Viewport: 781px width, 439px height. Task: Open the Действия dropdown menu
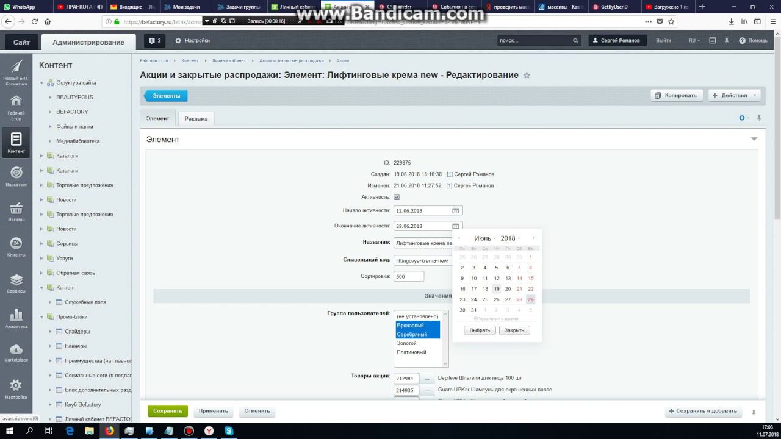pos(735,95)
